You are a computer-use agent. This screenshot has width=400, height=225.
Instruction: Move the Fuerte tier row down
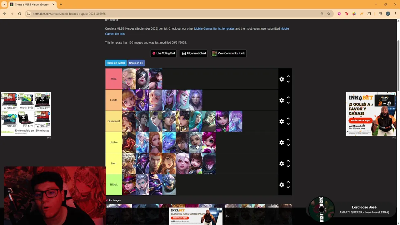pos(288,103)
